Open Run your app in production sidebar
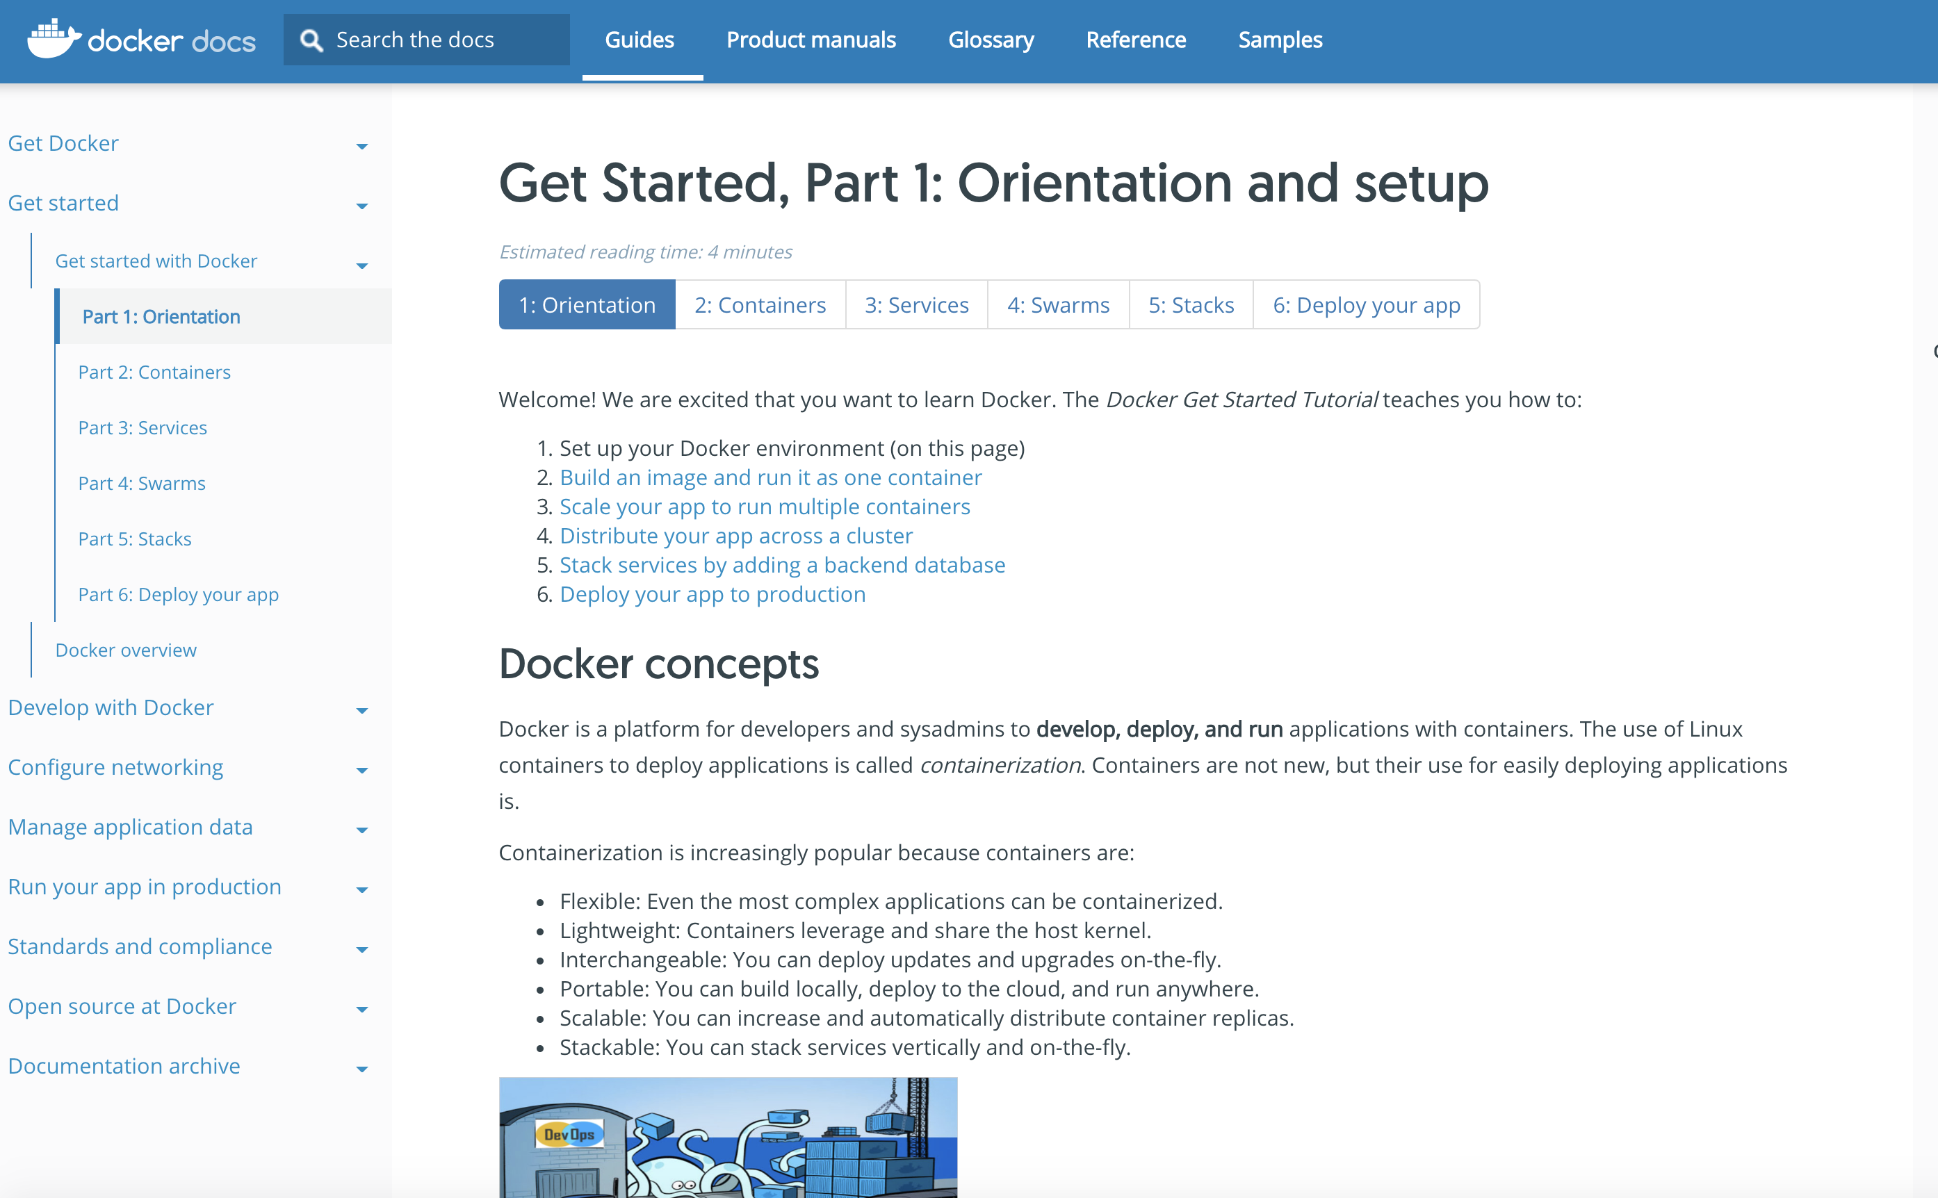 tap(145, 887)
